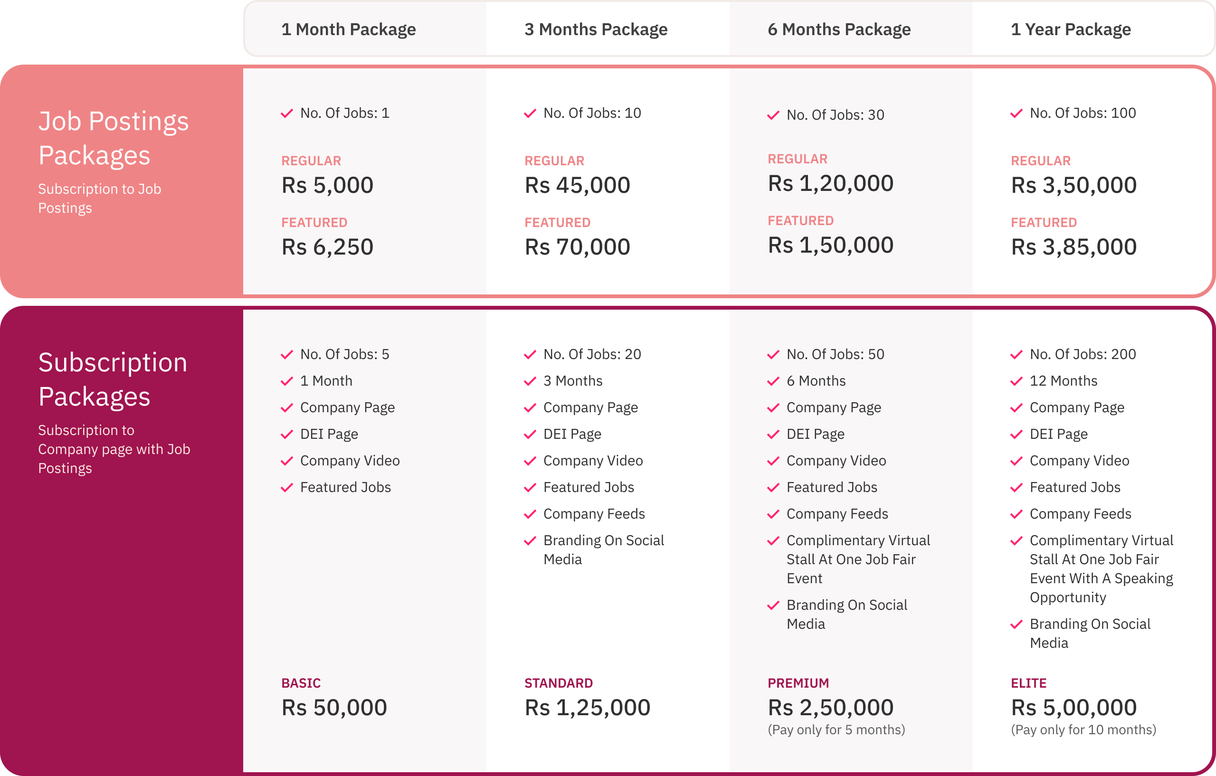Screen dimensions: 1216x776
Task: Select the checkmark next to "3 Months"
Action: [x=530, y=381]
